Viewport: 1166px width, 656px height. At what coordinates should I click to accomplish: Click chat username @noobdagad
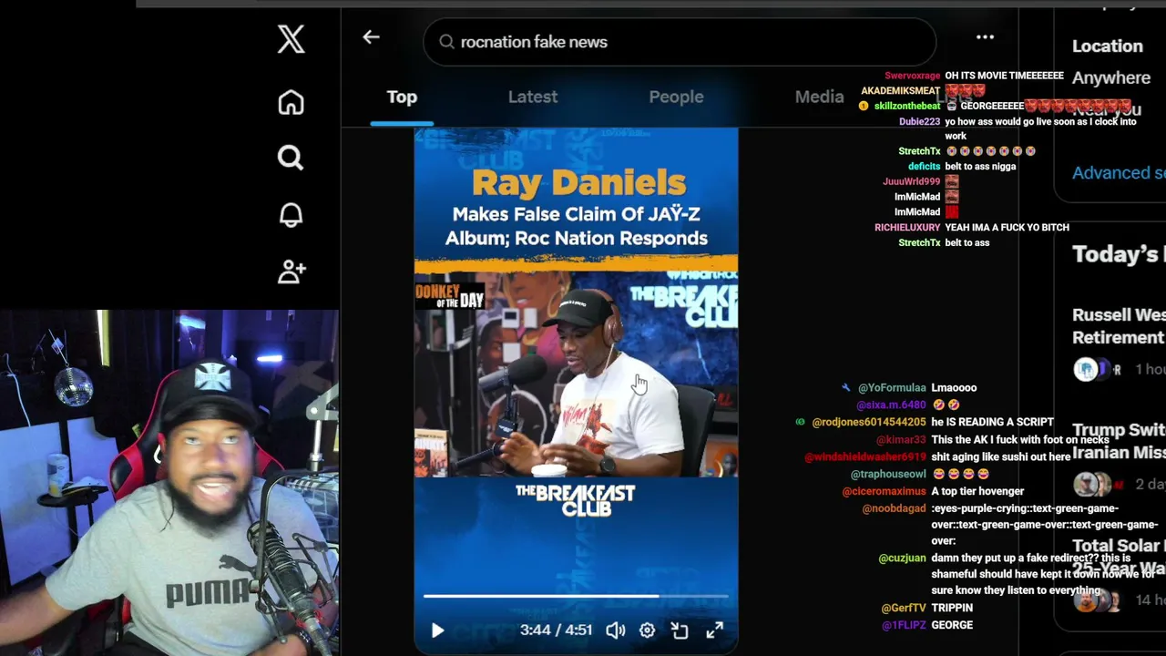(x=894, y=508)
